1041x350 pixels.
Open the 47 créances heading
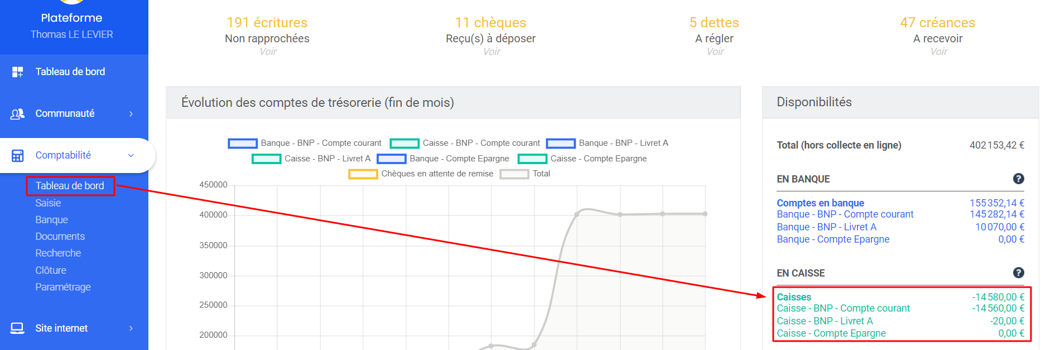pyautogui.click(x=938, y=23)
